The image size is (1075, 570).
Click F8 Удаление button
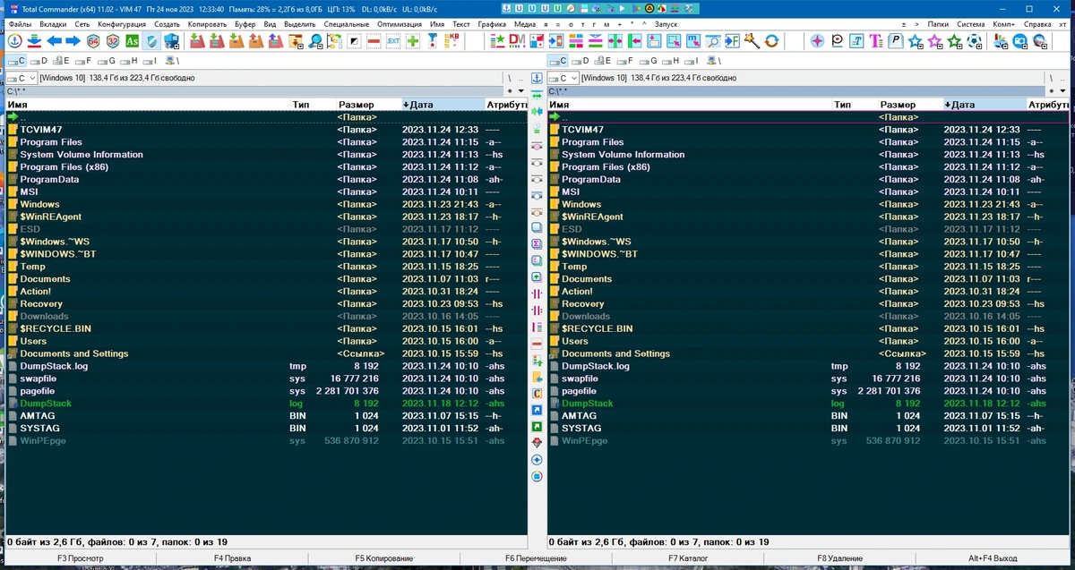[x=839, y=558]
